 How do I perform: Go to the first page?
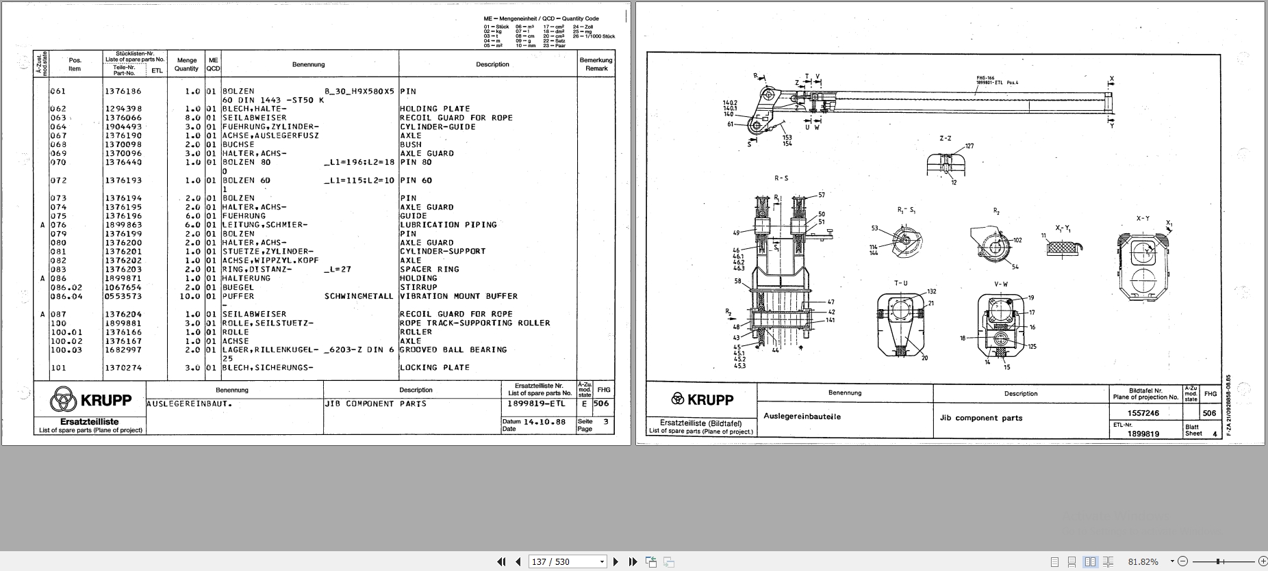(x=501, y=561)
